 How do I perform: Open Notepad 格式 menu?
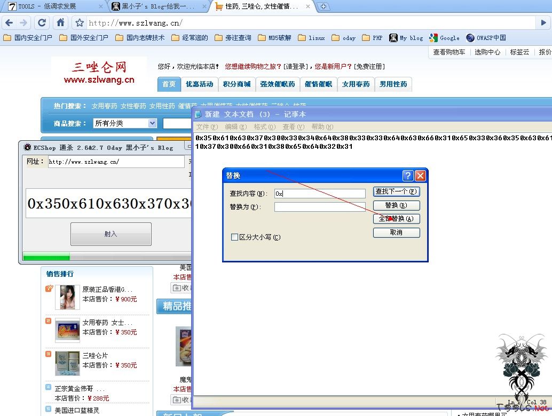tap(264, 126)
